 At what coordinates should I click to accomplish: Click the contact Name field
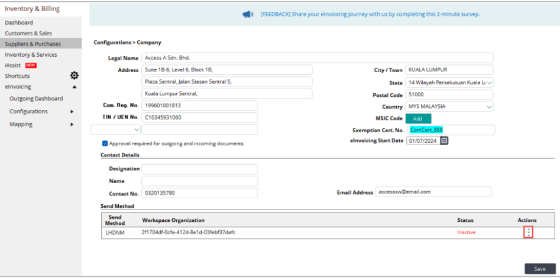tap(200, 181)
